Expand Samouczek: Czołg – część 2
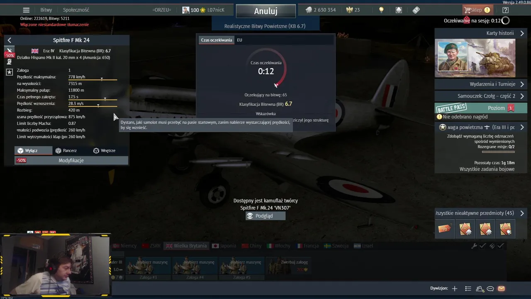 point(481,96)
